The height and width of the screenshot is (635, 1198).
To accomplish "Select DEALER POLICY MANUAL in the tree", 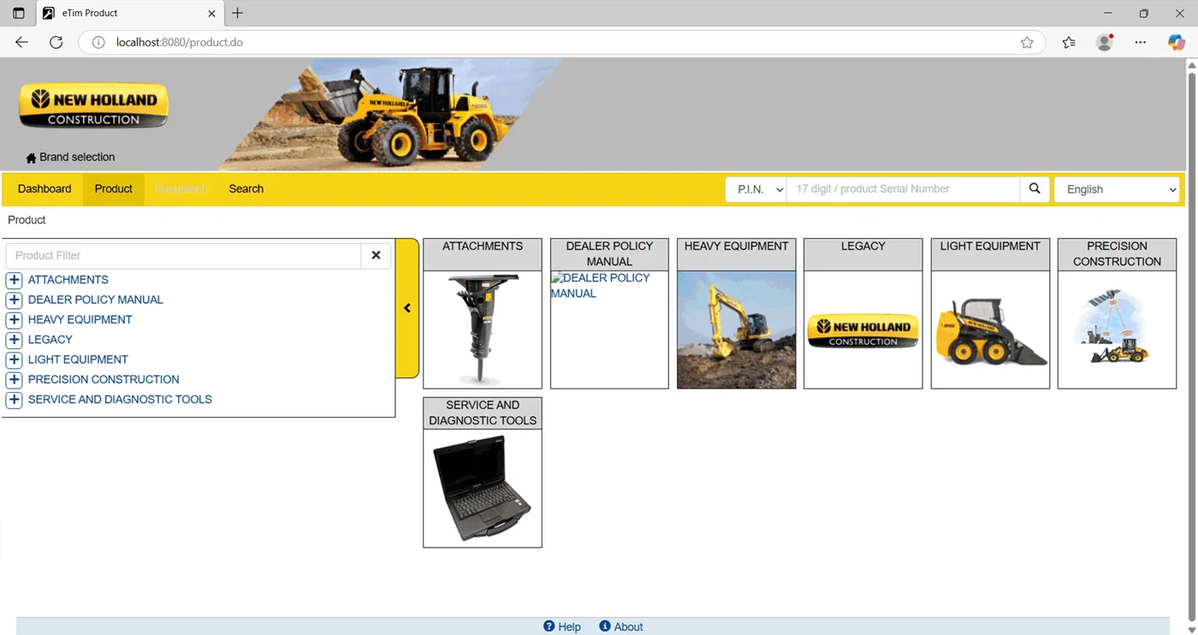I will click(96, 300).
